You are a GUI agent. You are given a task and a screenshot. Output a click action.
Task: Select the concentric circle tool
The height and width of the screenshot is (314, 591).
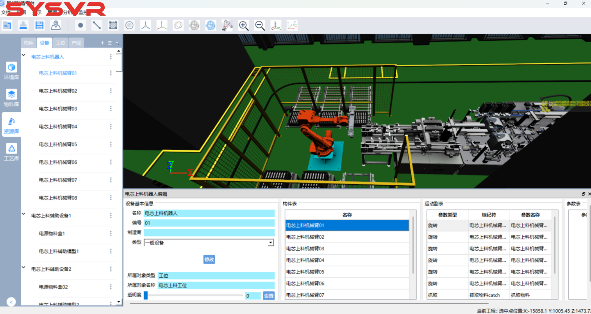pos(129,26)
